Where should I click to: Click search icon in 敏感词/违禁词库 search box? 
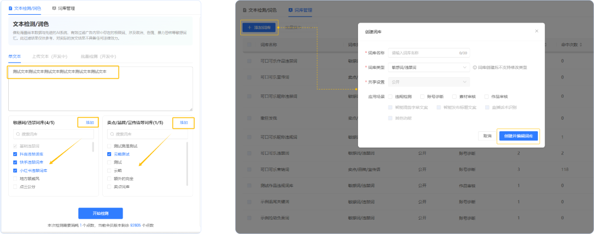[18, 134]
